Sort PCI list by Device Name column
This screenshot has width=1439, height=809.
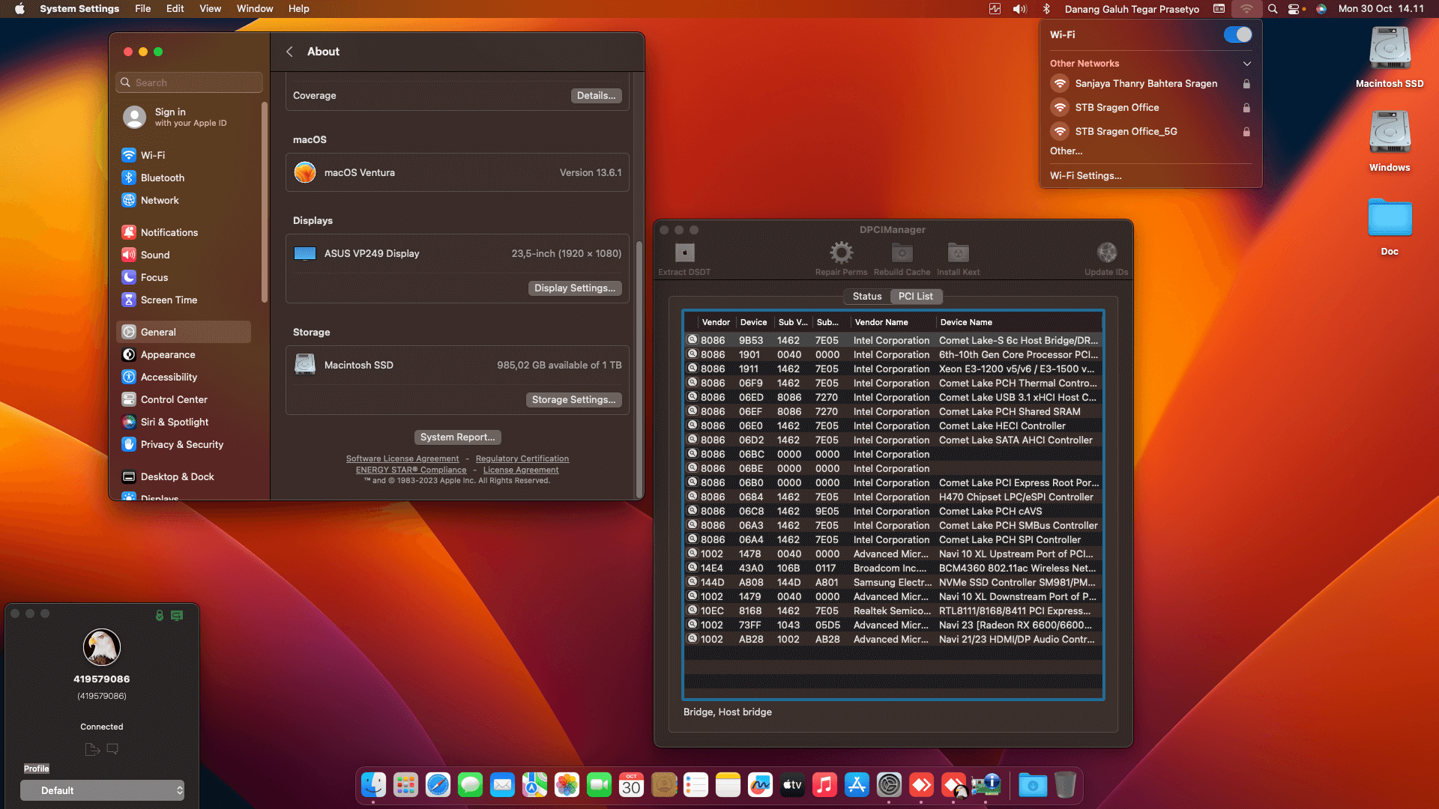pos(1019,322)
